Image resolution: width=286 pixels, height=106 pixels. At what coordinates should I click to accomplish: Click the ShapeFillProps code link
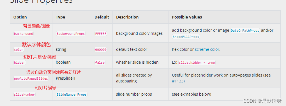click(x=186, y=37)
